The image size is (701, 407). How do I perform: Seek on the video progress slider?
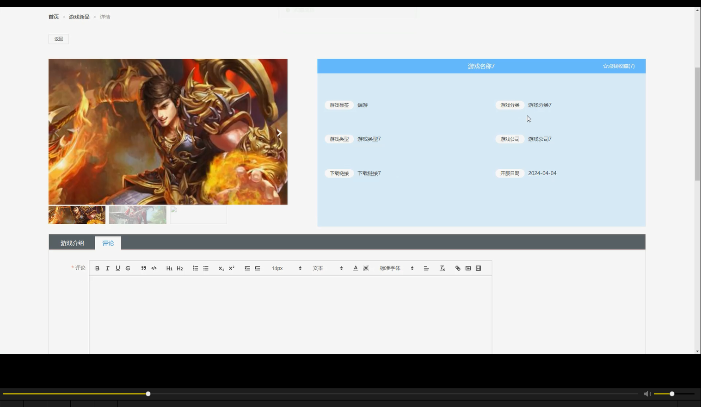(320, 394)
